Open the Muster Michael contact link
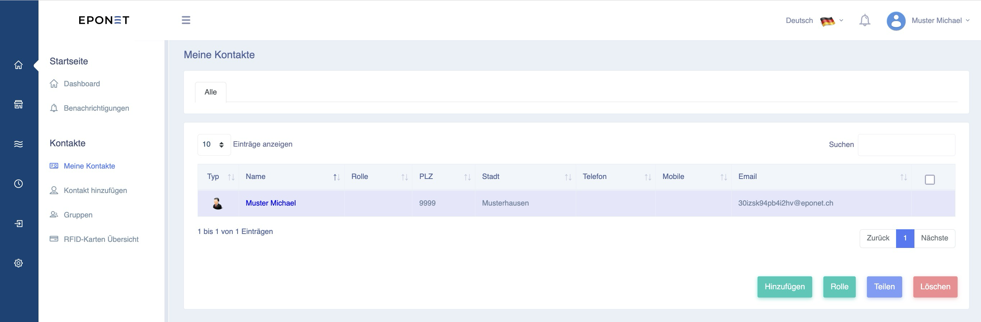Screen dimensions: 981x322 (271, 203)
